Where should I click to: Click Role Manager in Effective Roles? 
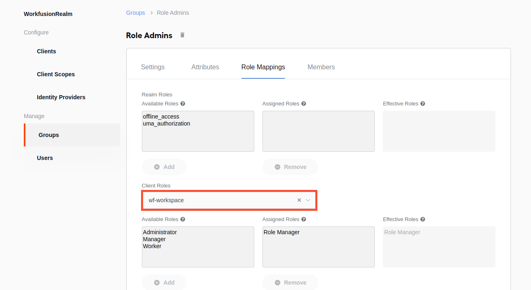click(x=402, y=232)
